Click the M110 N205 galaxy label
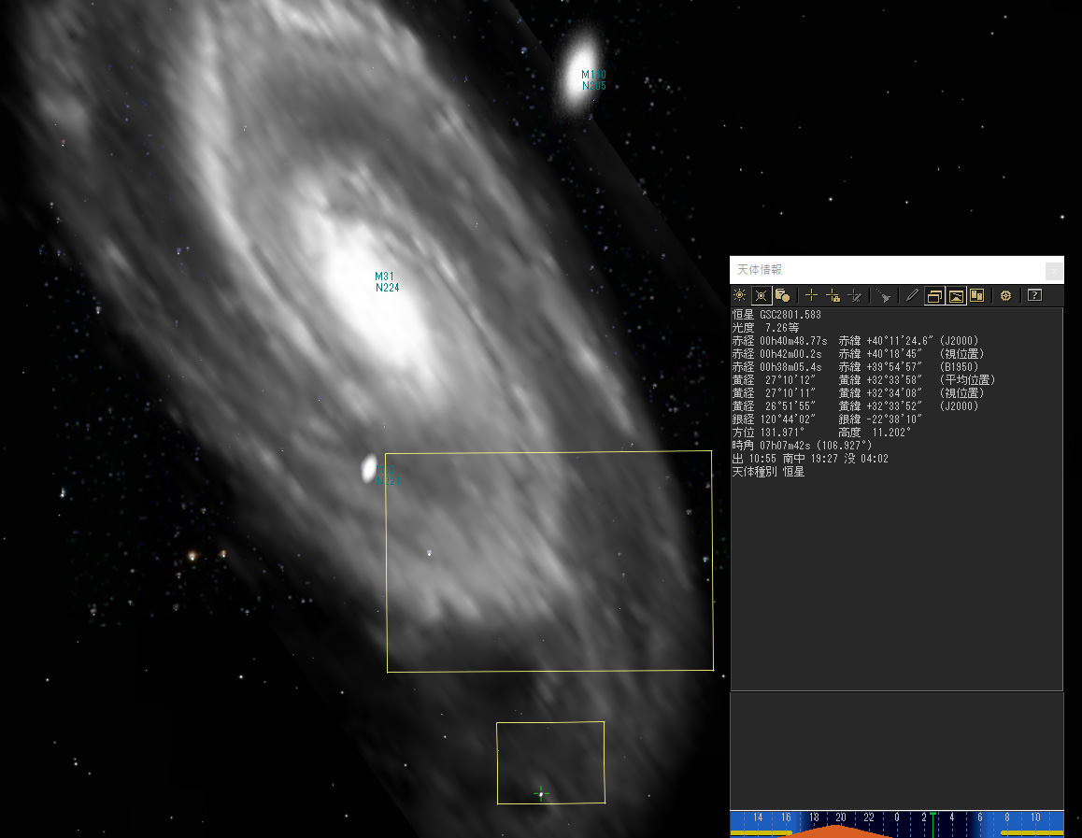 coord(593,80)
